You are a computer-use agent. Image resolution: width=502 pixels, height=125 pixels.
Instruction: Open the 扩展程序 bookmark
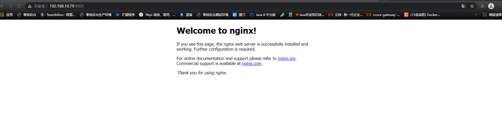click(x=125, y=15)
